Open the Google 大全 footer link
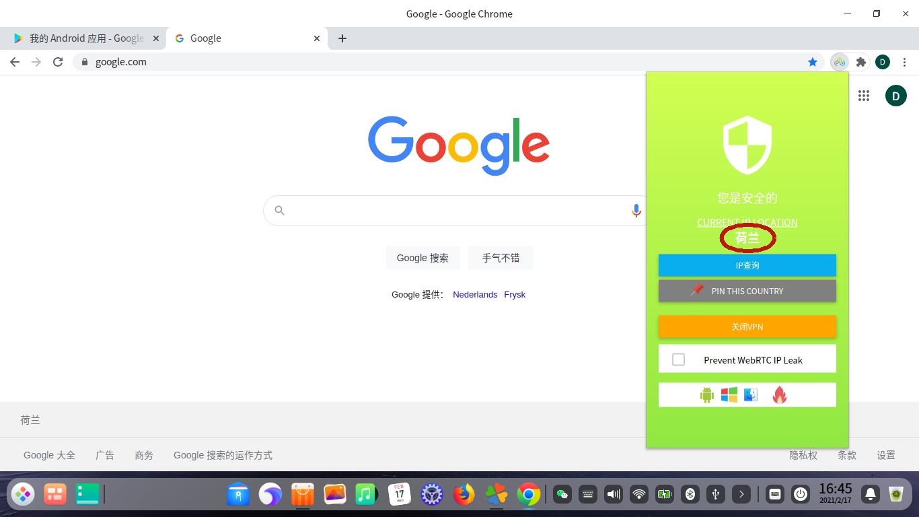Image resolution: width=919 pixels, height=517 pixels. (49, 455)
